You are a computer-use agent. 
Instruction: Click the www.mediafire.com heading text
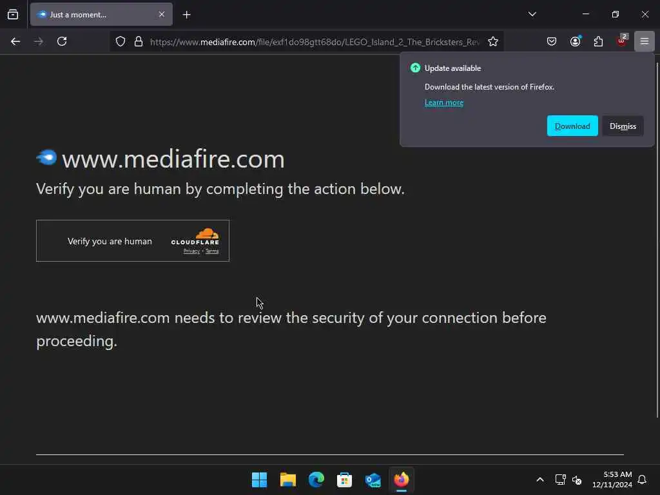point(173,159)
